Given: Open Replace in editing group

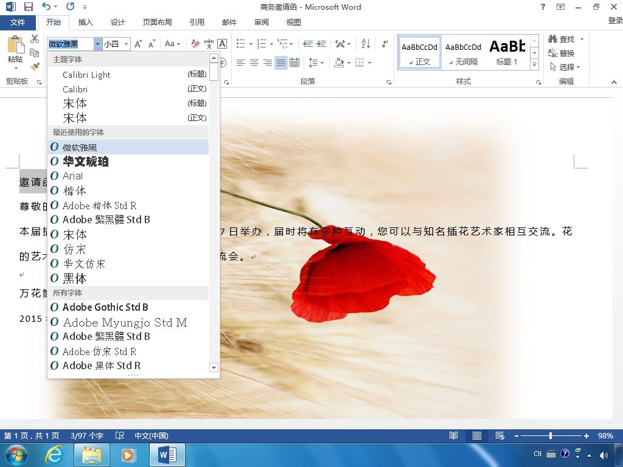Looking at the screenshot, I should pyautogui.click(x=561, y=54).
